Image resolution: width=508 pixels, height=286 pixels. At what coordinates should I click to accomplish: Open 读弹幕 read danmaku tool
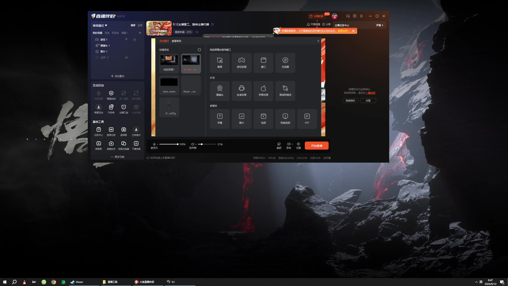click(124, 131)
